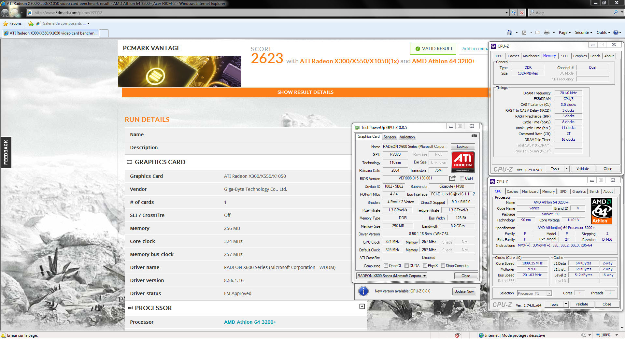Viewport: 625px width, 339px height.
Task: Open the Processor #1 selection dropdown
Action: 534,293
